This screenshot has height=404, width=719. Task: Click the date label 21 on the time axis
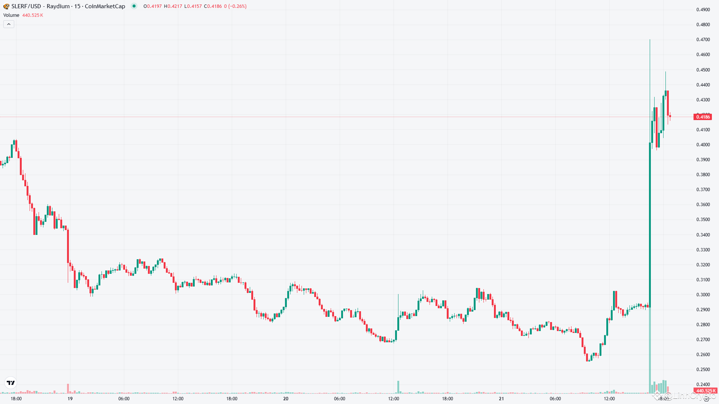501,399
